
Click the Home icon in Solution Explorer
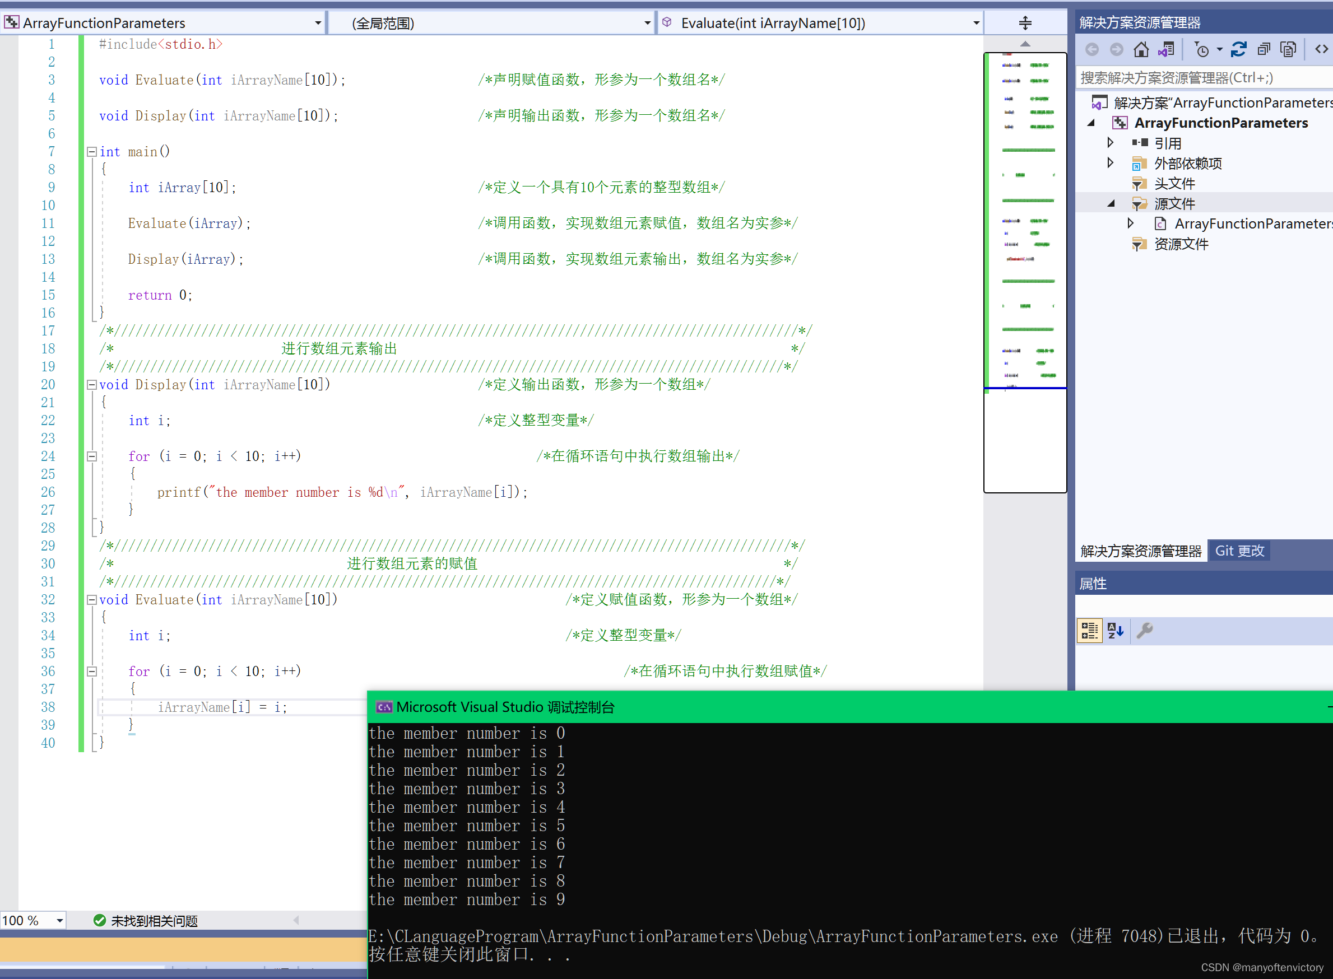(x=1141, y=49)
